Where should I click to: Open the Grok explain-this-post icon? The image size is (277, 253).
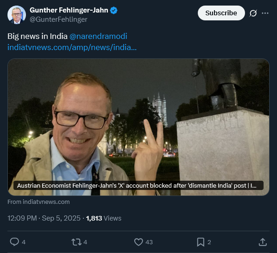click(x=253, y=13)
